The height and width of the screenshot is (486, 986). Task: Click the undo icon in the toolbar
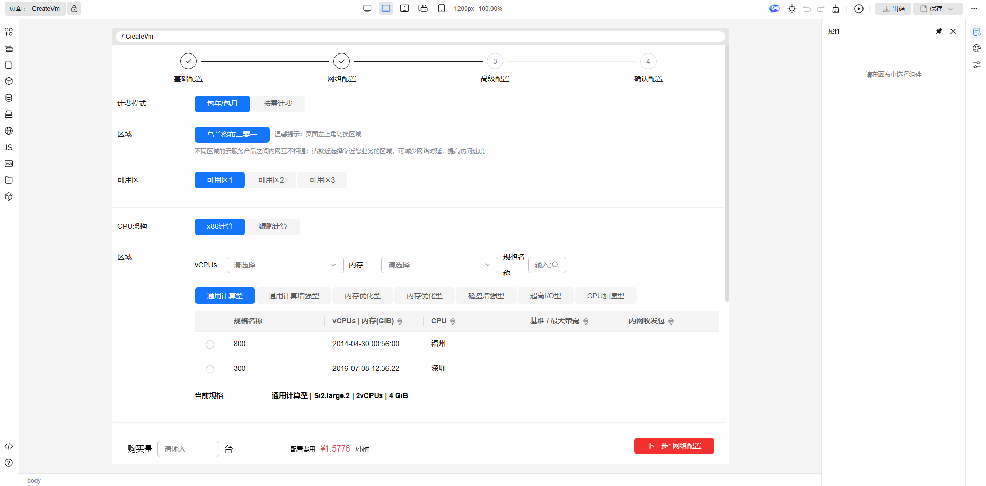point(807,9)
